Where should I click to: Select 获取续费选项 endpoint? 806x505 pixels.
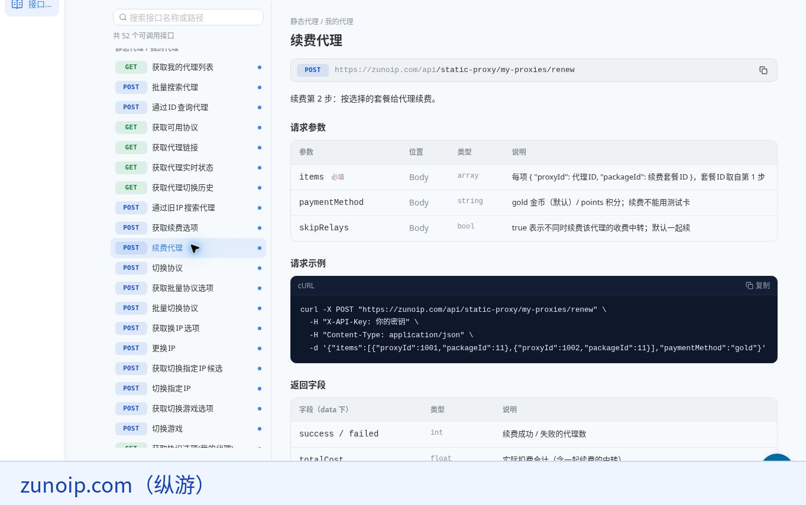pyautogui.click(x=188, y=228)
